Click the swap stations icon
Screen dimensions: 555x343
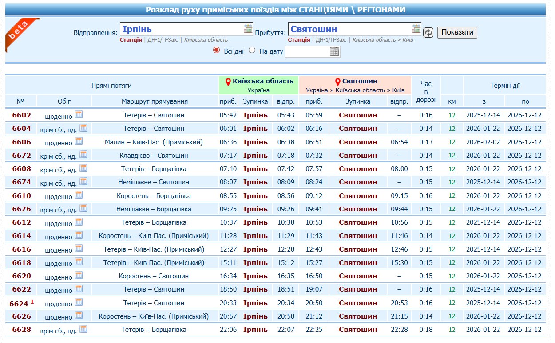point(428,33)
